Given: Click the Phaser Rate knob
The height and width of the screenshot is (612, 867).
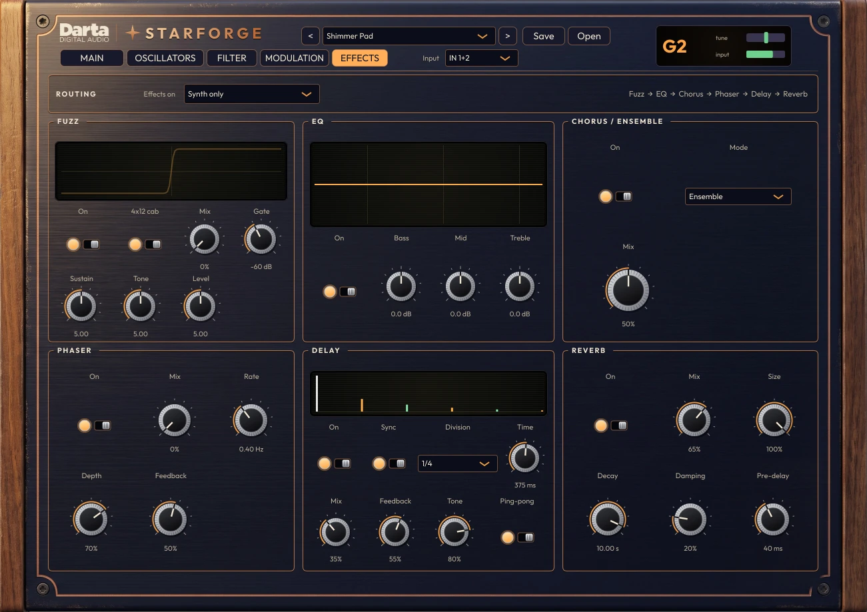Looking at the screenshot, I should point(251,420).
